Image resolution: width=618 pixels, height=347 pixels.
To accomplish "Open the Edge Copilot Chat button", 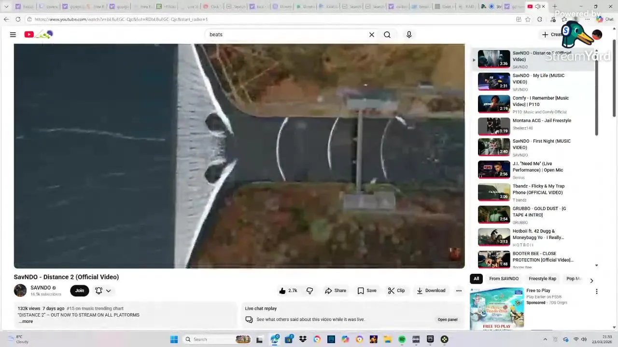I will [x=604, y=19].
